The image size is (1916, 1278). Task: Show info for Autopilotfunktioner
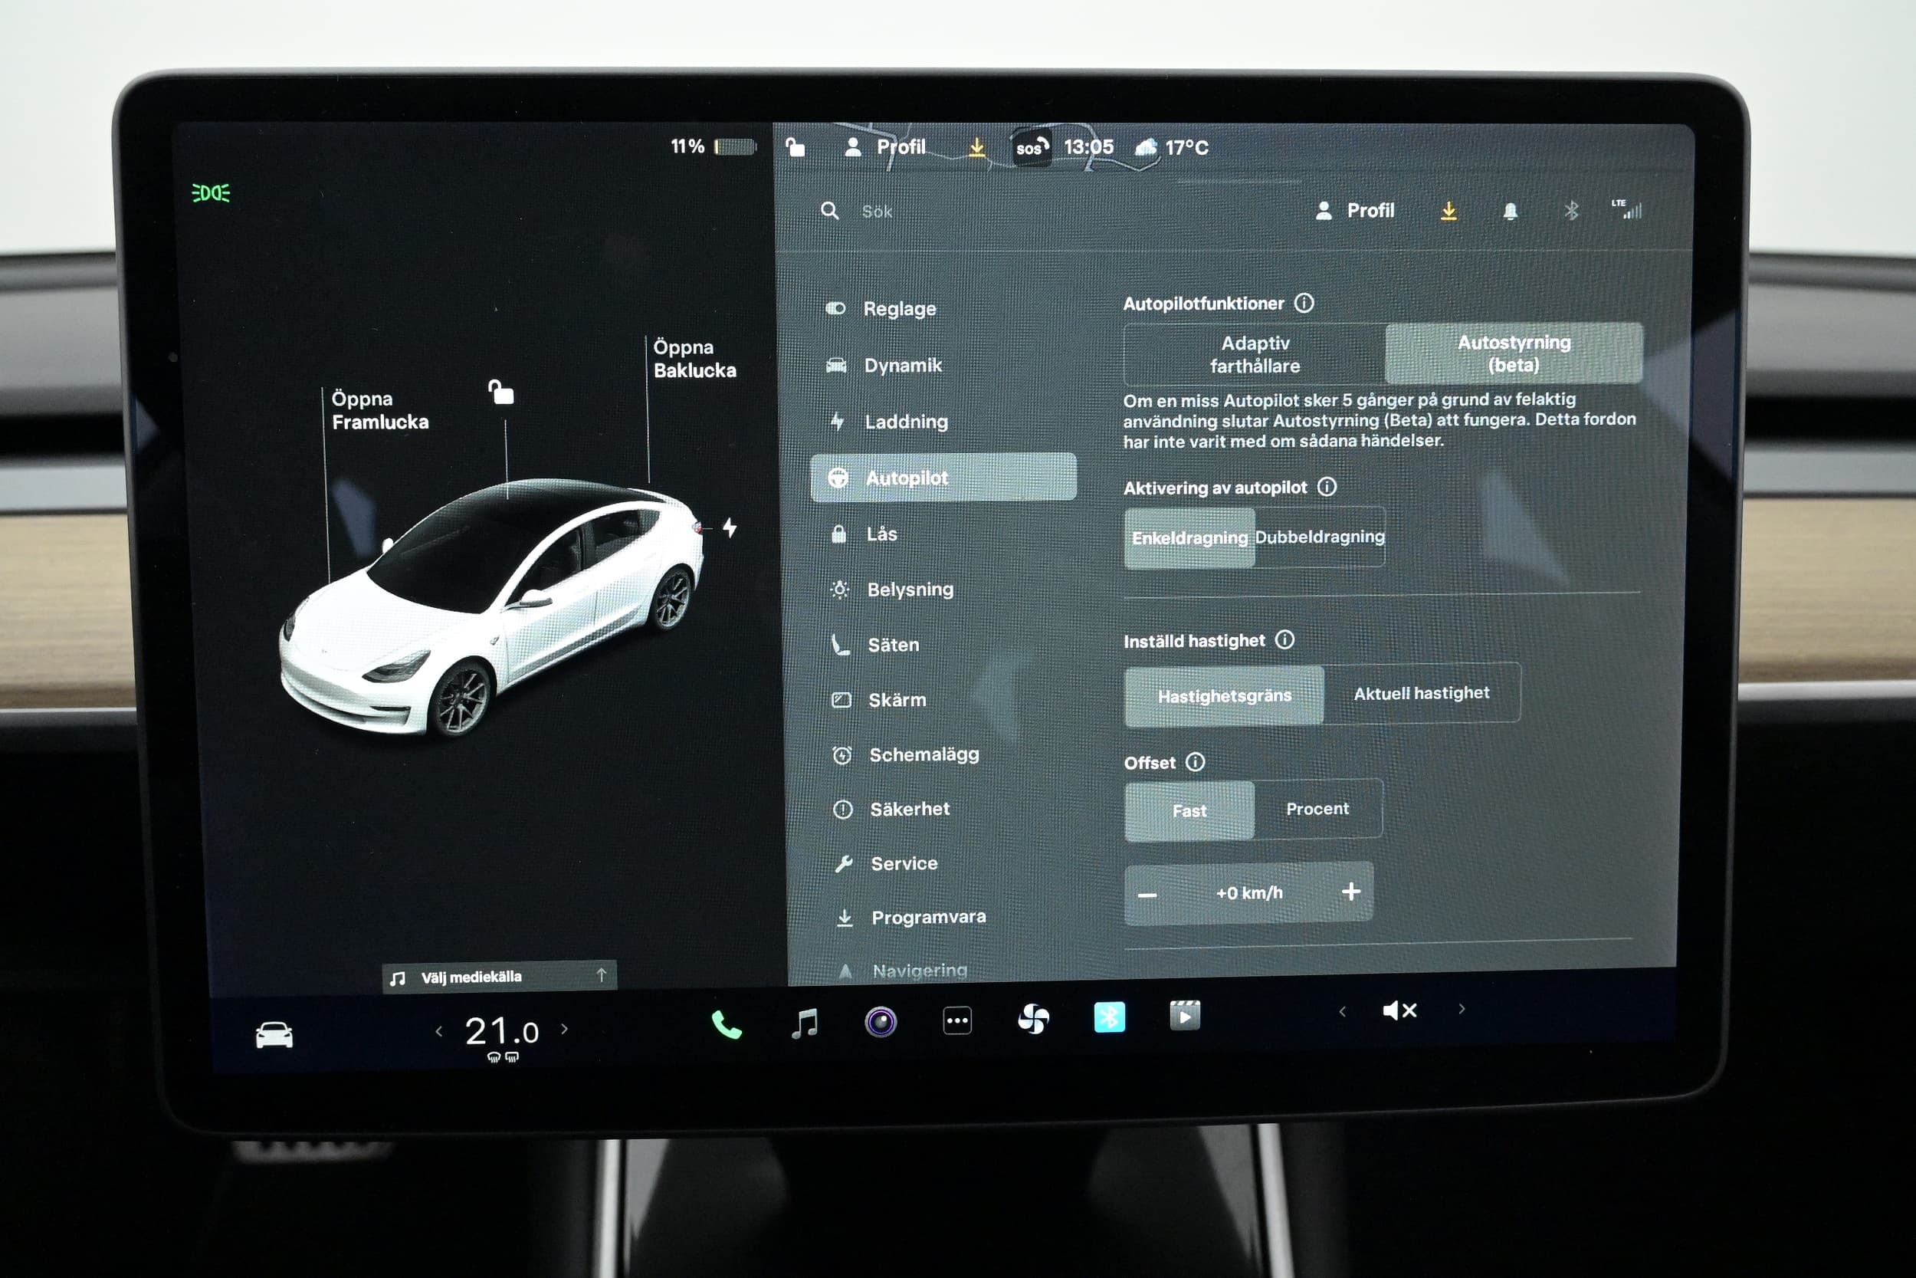tap(1304, 303)
